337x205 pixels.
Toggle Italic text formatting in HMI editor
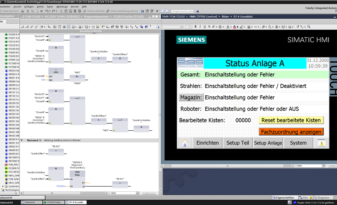point(200,27)
